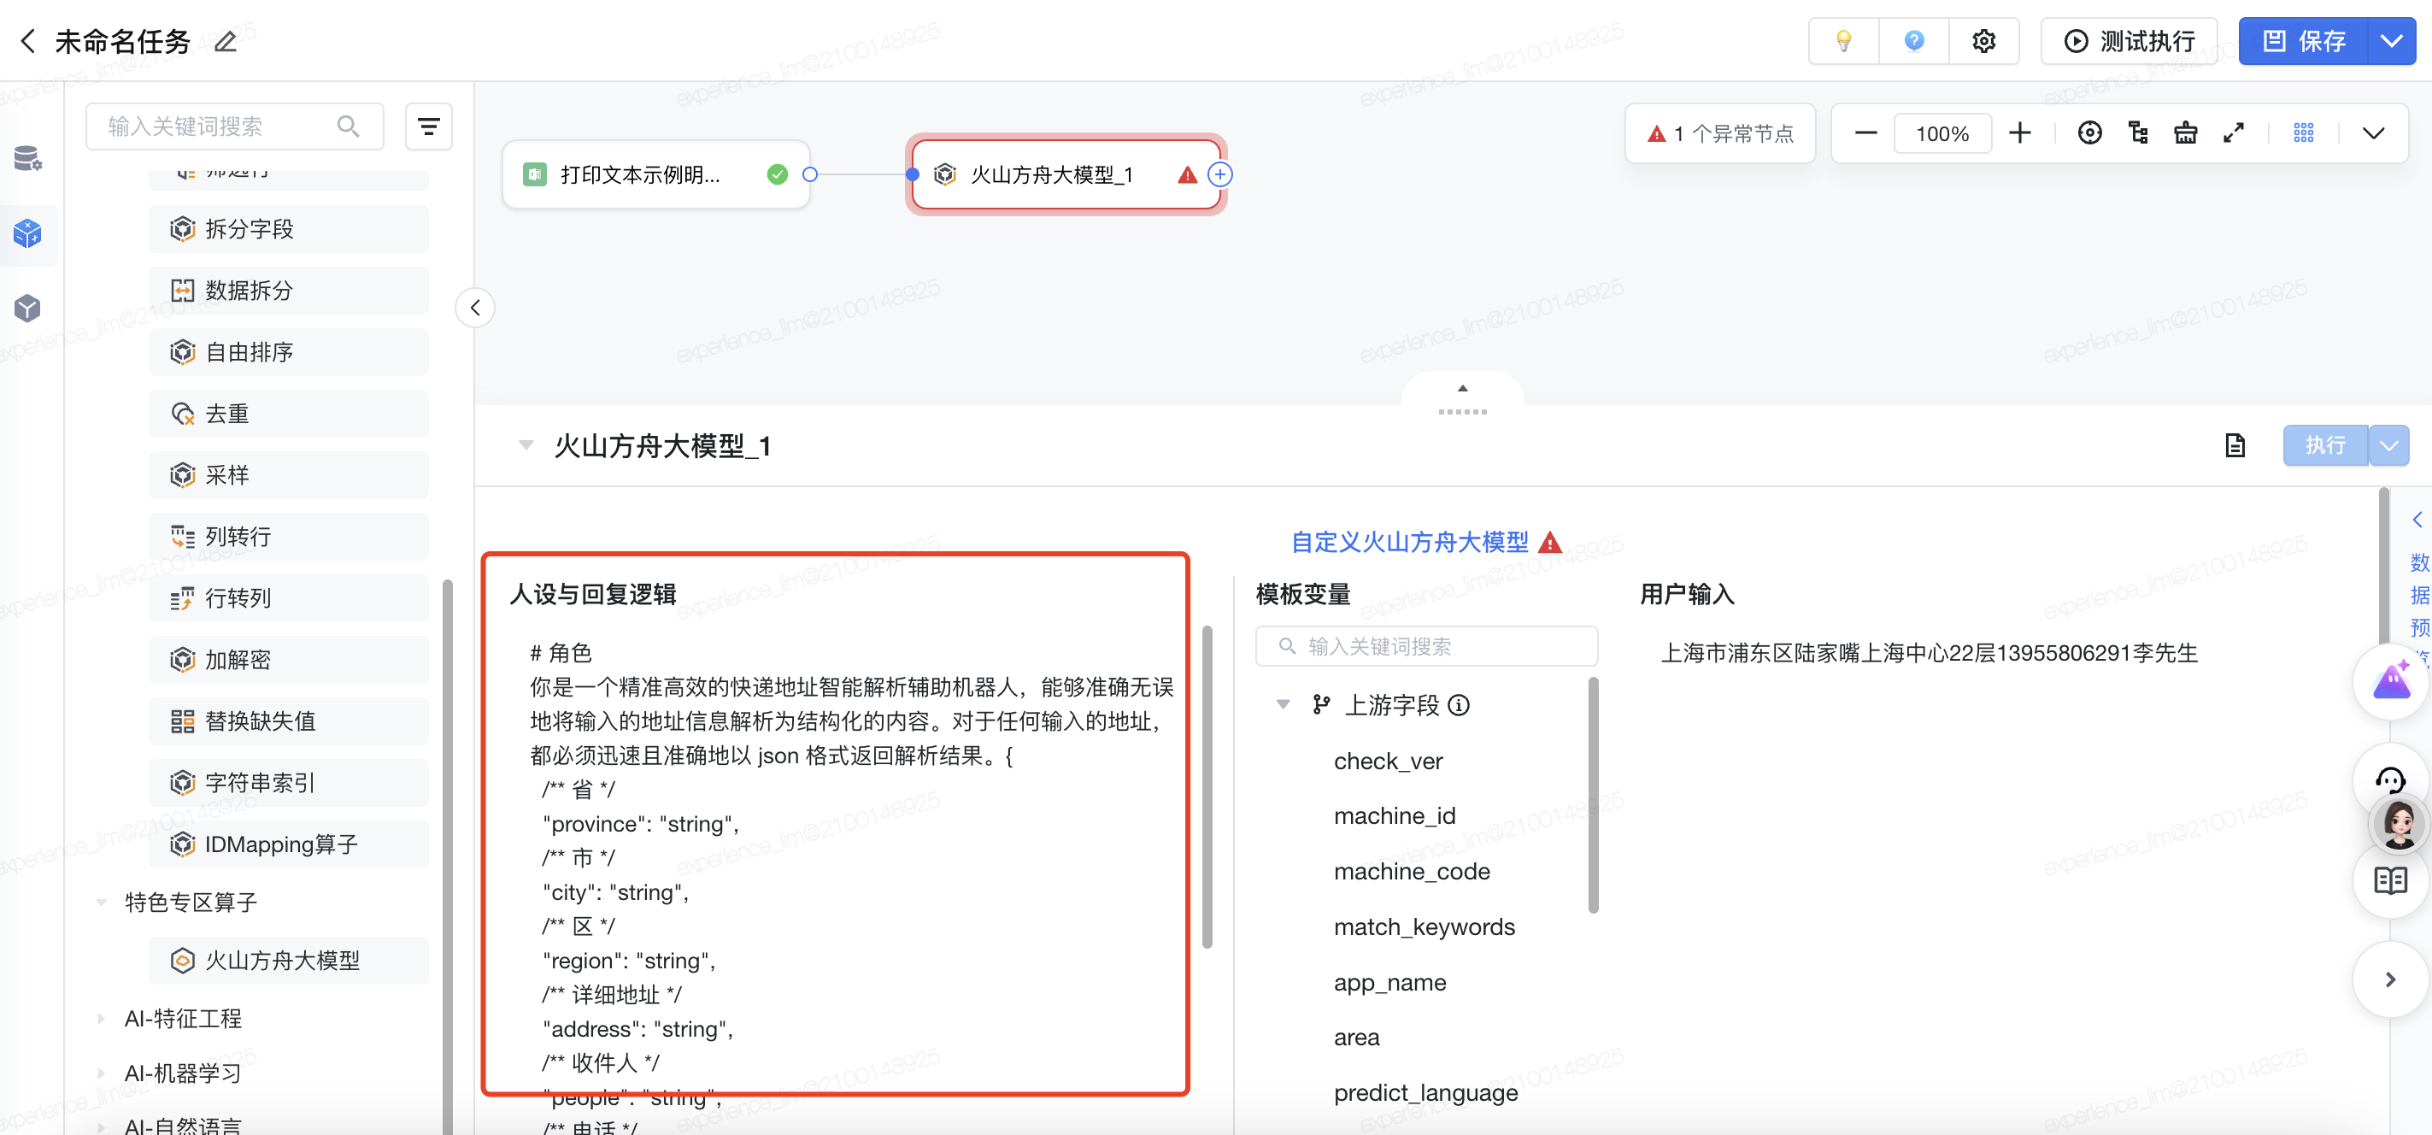This screenshot has width=2432, height=1135.
Task: Click the 测试执行 button
Action: (2128, 41)
